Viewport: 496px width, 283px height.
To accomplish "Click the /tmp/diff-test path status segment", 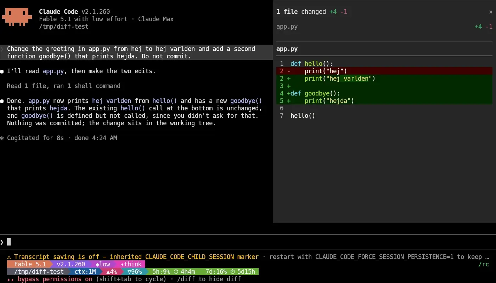I will coord(39,272).
